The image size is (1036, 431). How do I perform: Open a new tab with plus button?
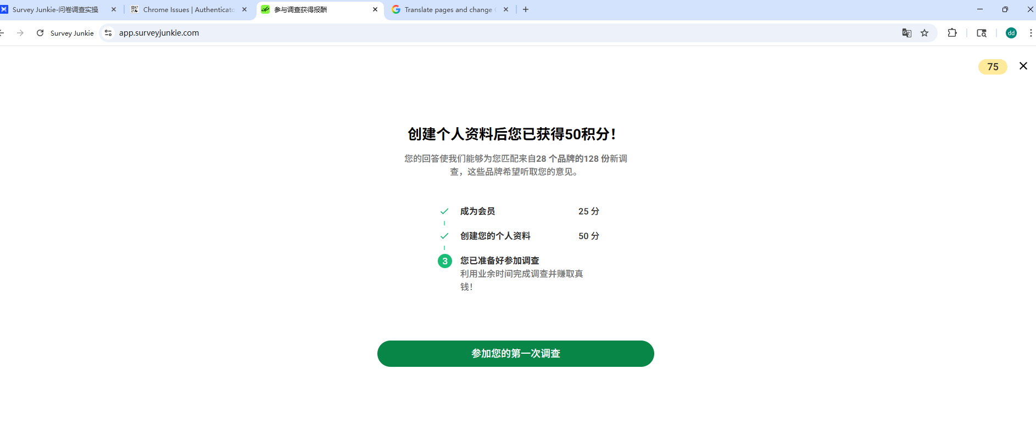coord(526,9)
